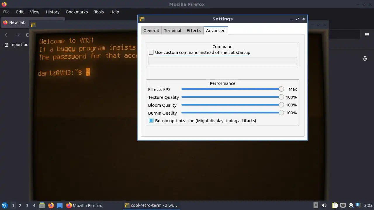374x210 pixels.
Task: Click the cool-retro-term window CRT title icon
Action: point(33,24)
